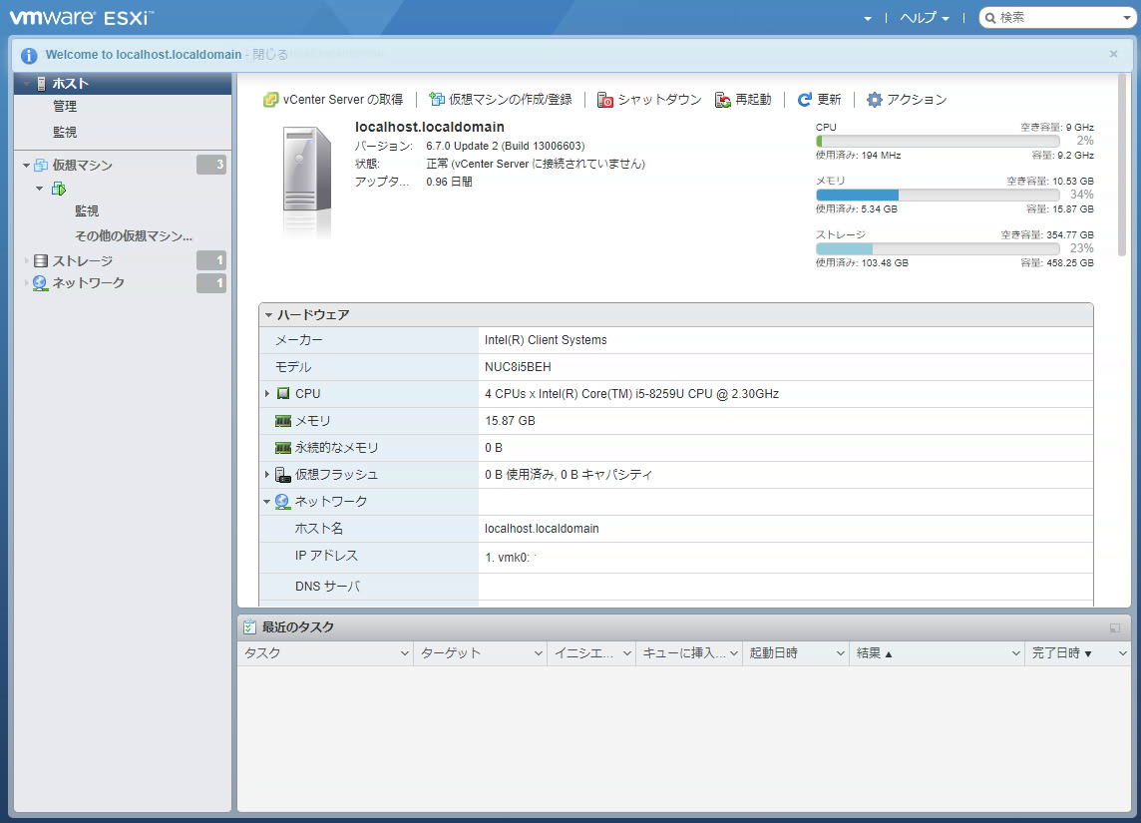Click the 再起動 reboot icon

point(722,100)
